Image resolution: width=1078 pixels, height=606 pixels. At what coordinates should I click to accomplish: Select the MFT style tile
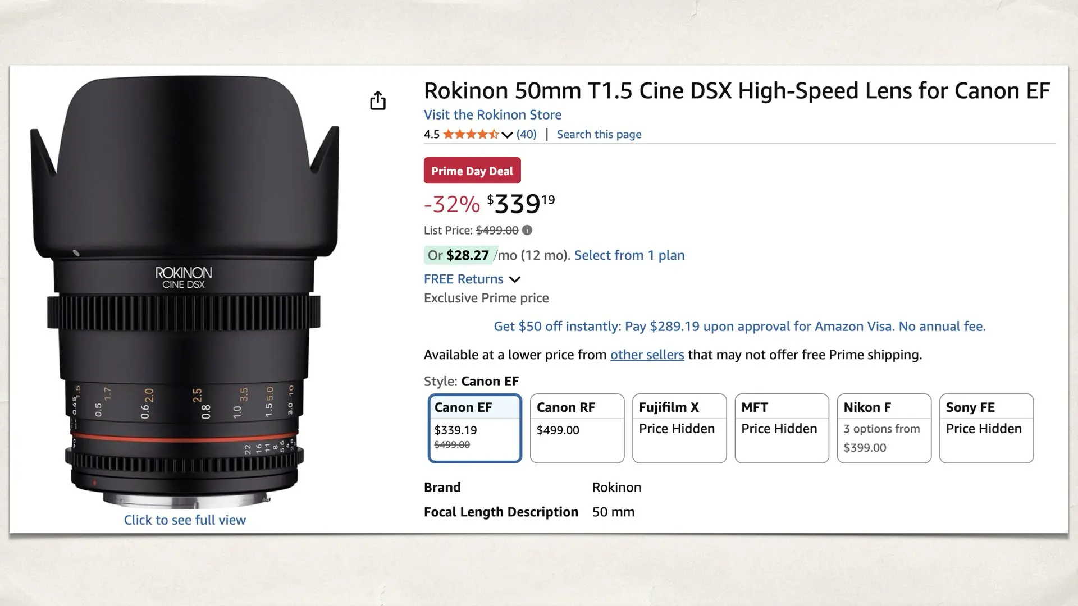781,428
